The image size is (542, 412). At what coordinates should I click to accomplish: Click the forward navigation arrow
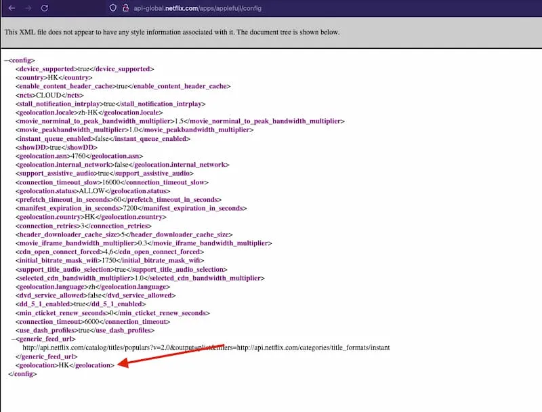26,9
